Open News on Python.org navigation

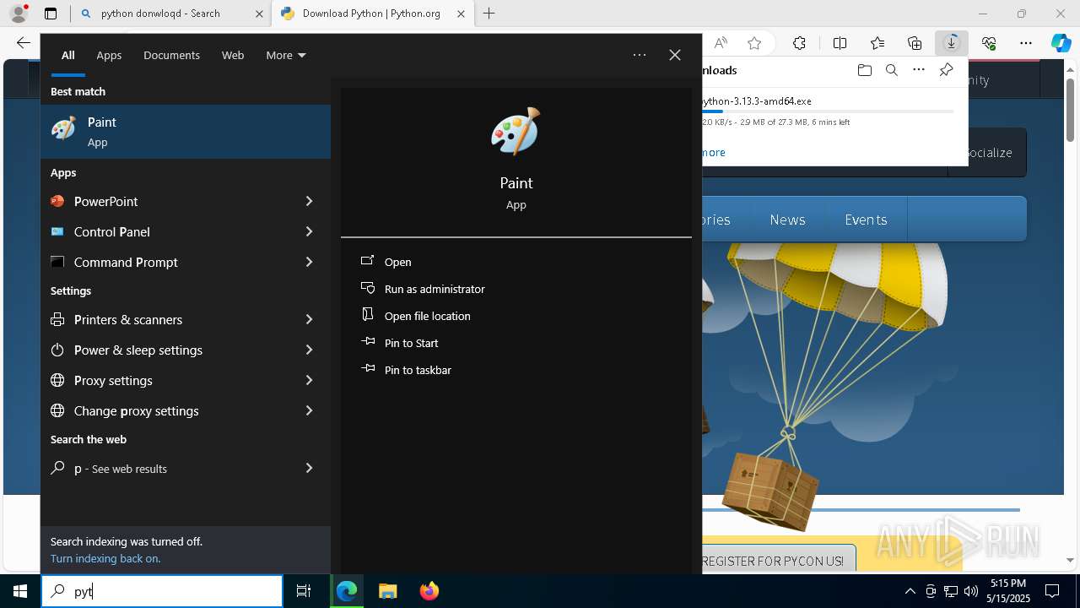(787, 220)
